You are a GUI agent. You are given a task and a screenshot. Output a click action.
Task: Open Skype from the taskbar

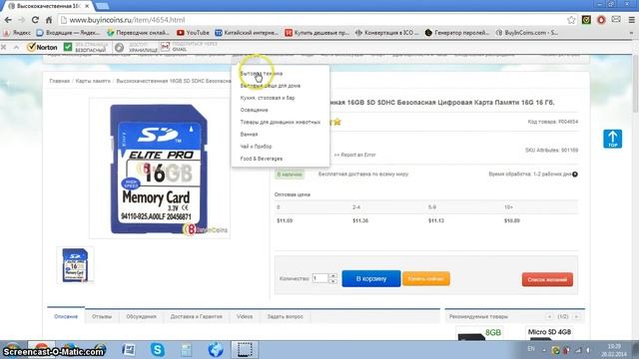(x=158, y=350)
